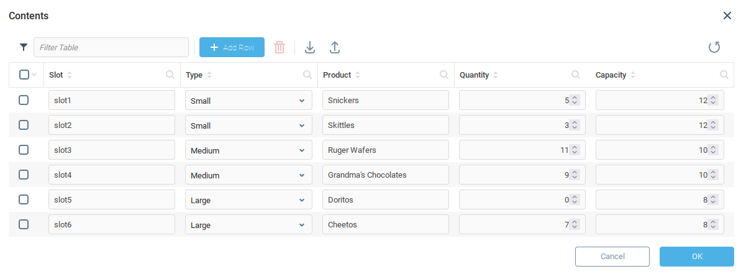Click the download table icon
Screen dimensions: 741x274
click(x=310, y=47)
